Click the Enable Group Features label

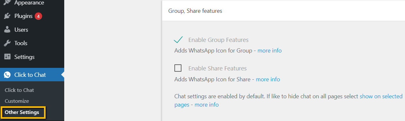click(218, 40)
